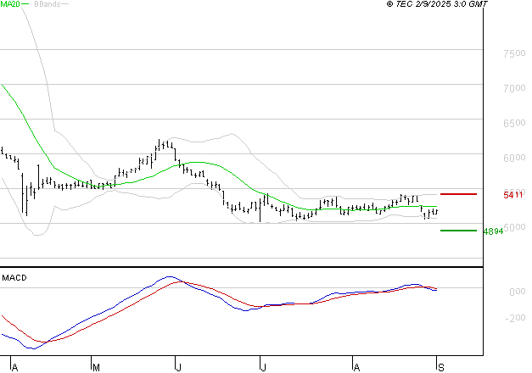Select the 6000 price axis label

(x=513, y=158)
